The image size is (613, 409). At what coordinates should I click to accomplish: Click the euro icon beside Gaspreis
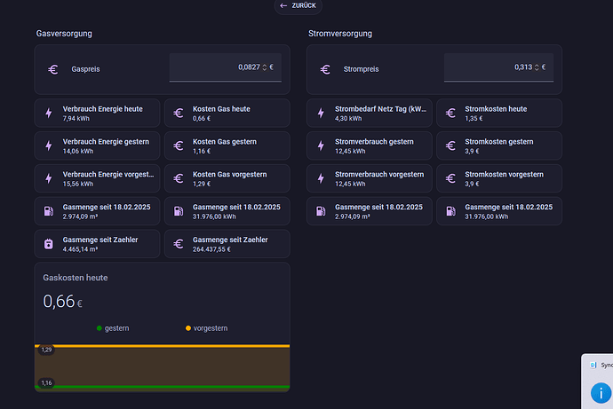[53, 69]
